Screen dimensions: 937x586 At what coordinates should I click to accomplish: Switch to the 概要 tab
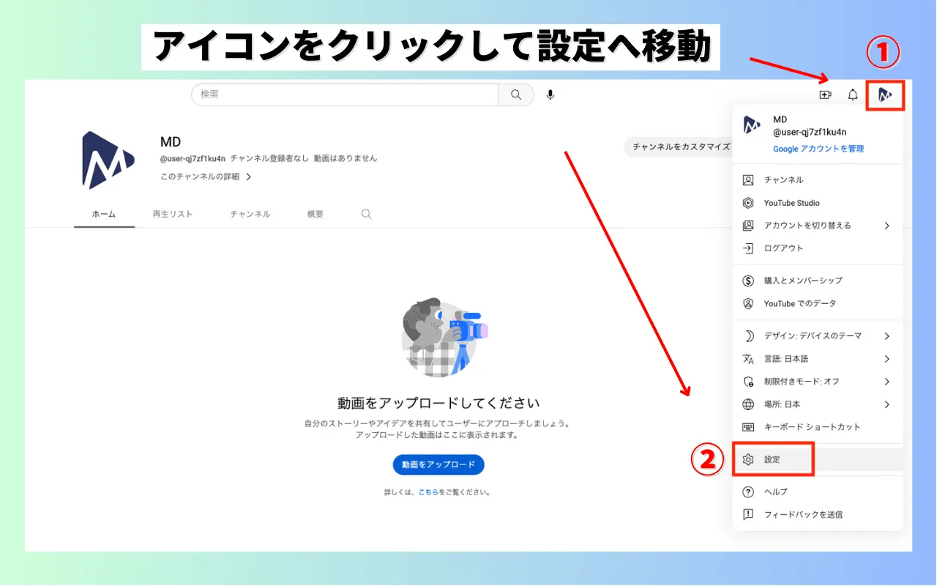pos(316,214)
